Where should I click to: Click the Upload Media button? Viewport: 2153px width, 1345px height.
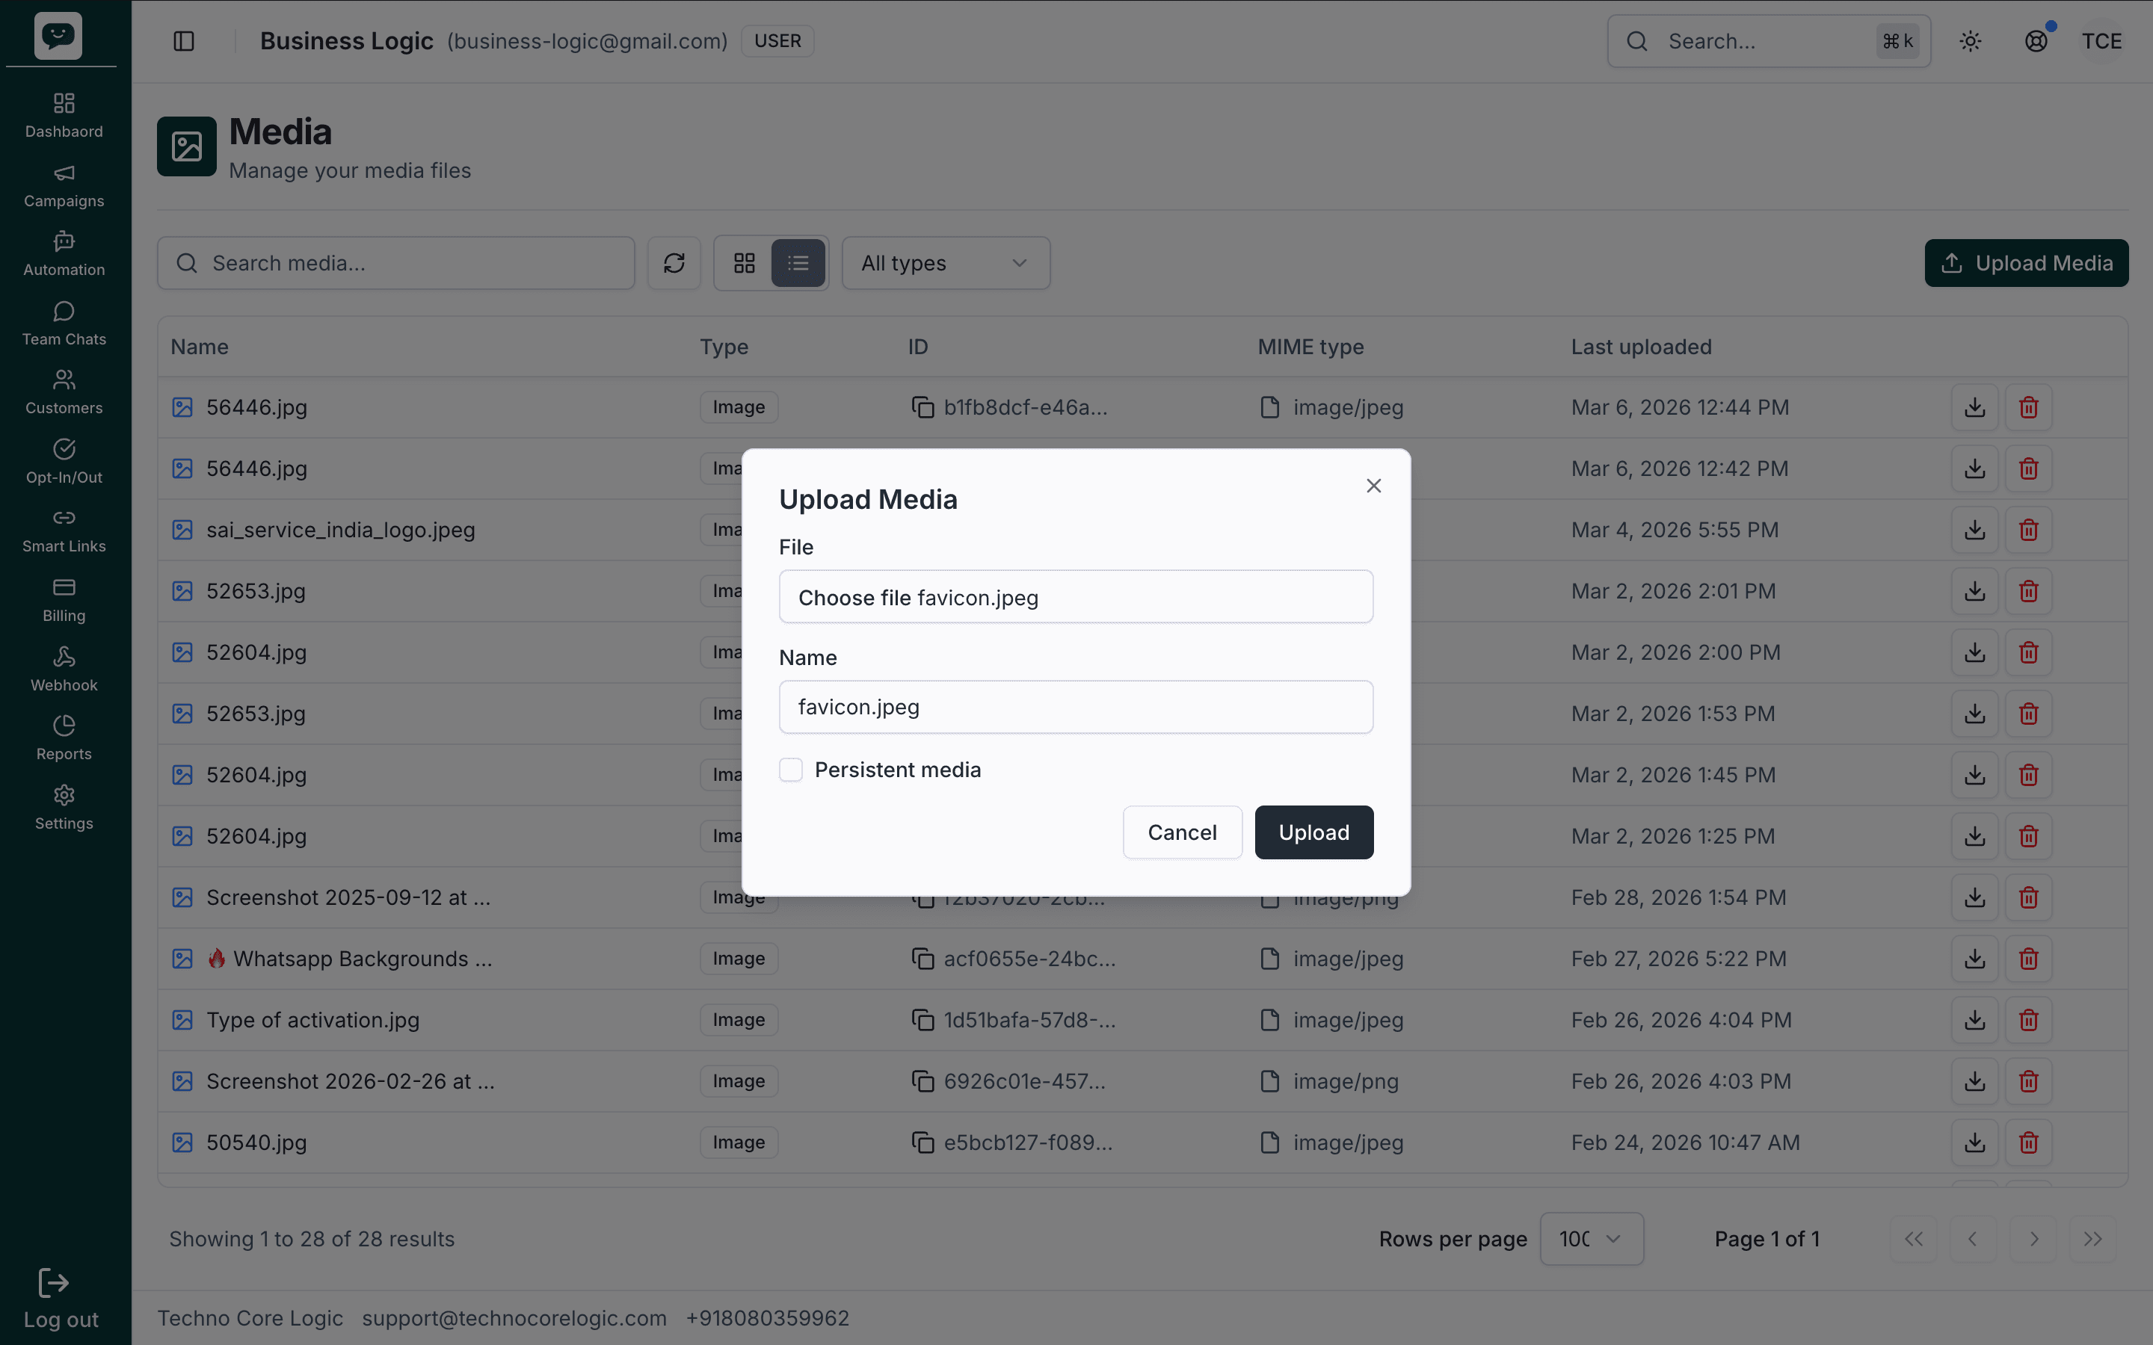pyautogui.click(x=2026, y=263)
